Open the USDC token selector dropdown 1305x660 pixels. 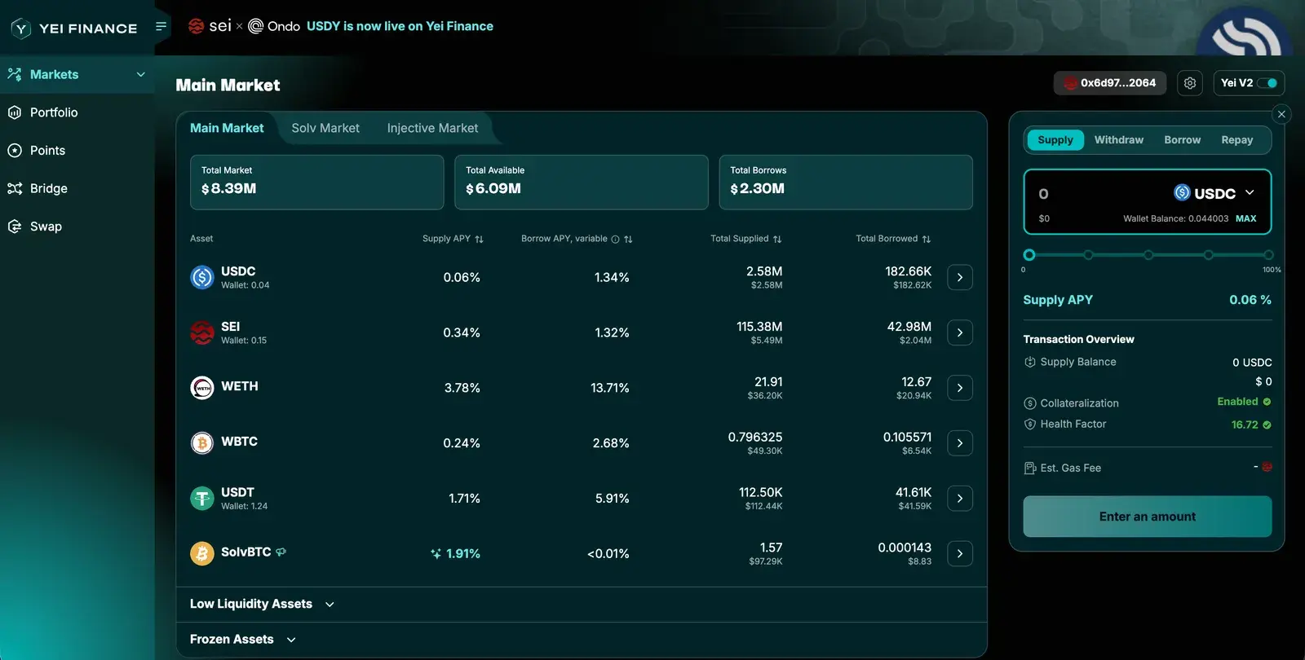click(x=1214, y=193)
